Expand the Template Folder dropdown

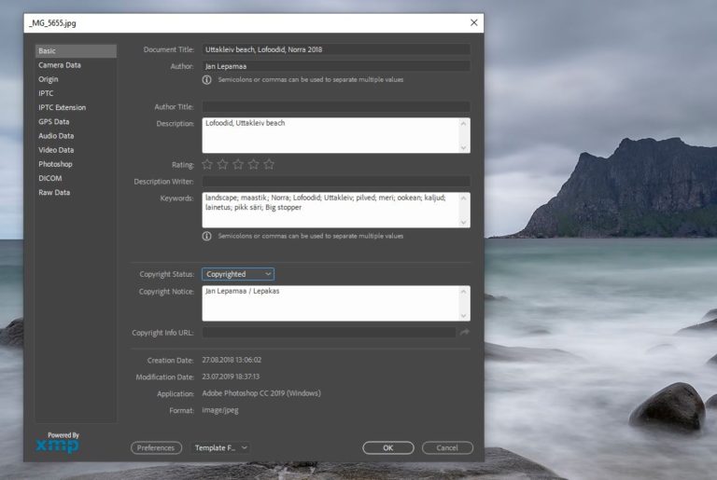coord(221,447)
